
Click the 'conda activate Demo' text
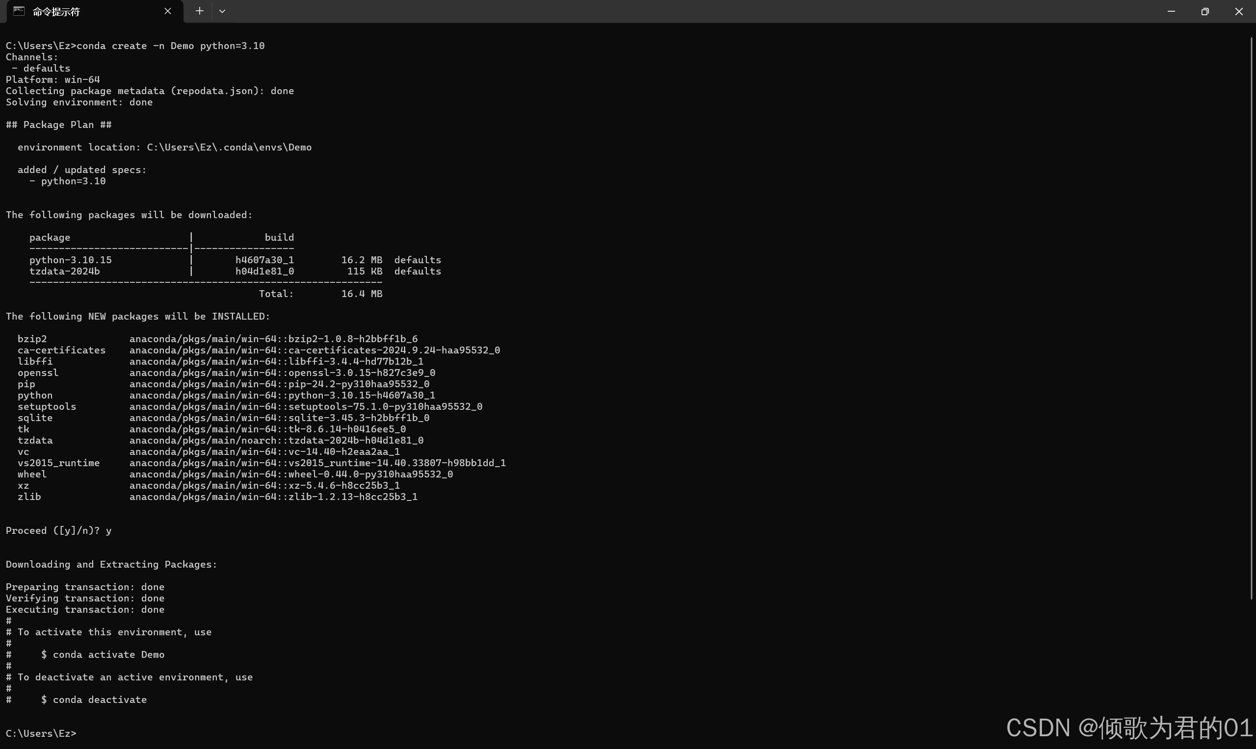108,654
